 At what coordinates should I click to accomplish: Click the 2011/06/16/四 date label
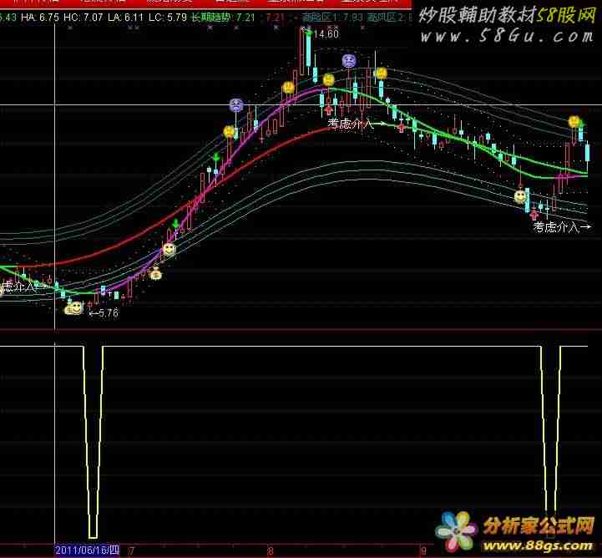[88, 550]
